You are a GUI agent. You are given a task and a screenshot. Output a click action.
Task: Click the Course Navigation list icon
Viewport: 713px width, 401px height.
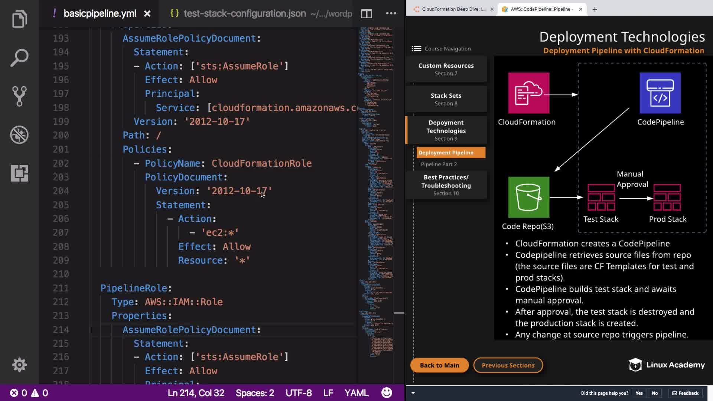416,49
